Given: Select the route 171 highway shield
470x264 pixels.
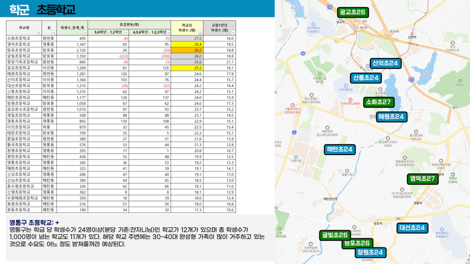Looking at the screenshot, I should (x=412, y=80).
